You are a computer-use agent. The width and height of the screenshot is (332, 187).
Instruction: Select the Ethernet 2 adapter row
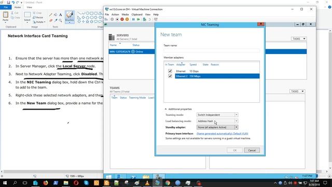coord(217,76)
